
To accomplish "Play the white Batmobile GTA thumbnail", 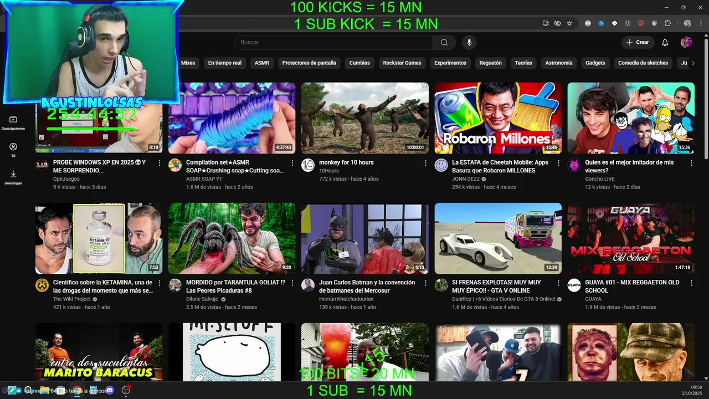I will coord(498,238).
